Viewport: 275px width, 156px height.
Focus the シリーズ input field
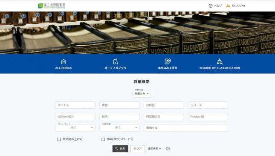tap(208, 105)
